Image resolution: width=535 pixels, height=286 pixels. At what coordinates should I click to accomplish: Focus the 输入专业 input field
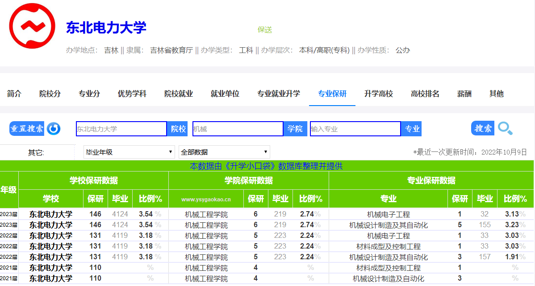point(355,129)
